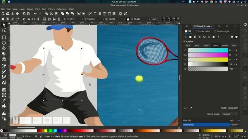Click the Print icon
This screenshot has height=139, width=248.
pos(17,14)
